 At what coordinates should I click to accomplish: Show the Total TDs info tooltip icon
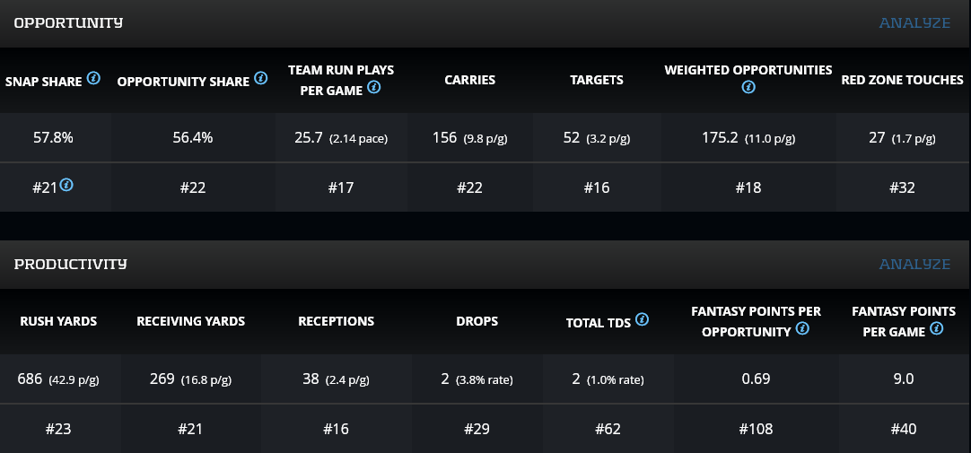tap(643, 320)
